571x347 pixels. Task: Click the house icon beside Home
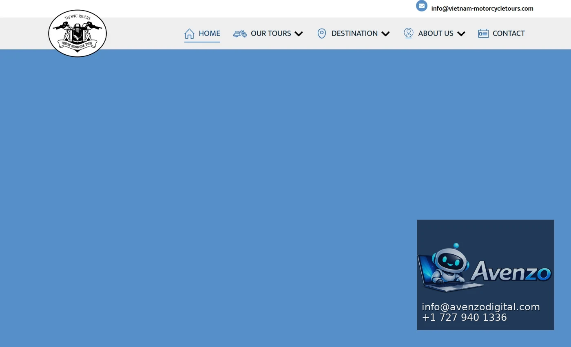click(189, 33)
